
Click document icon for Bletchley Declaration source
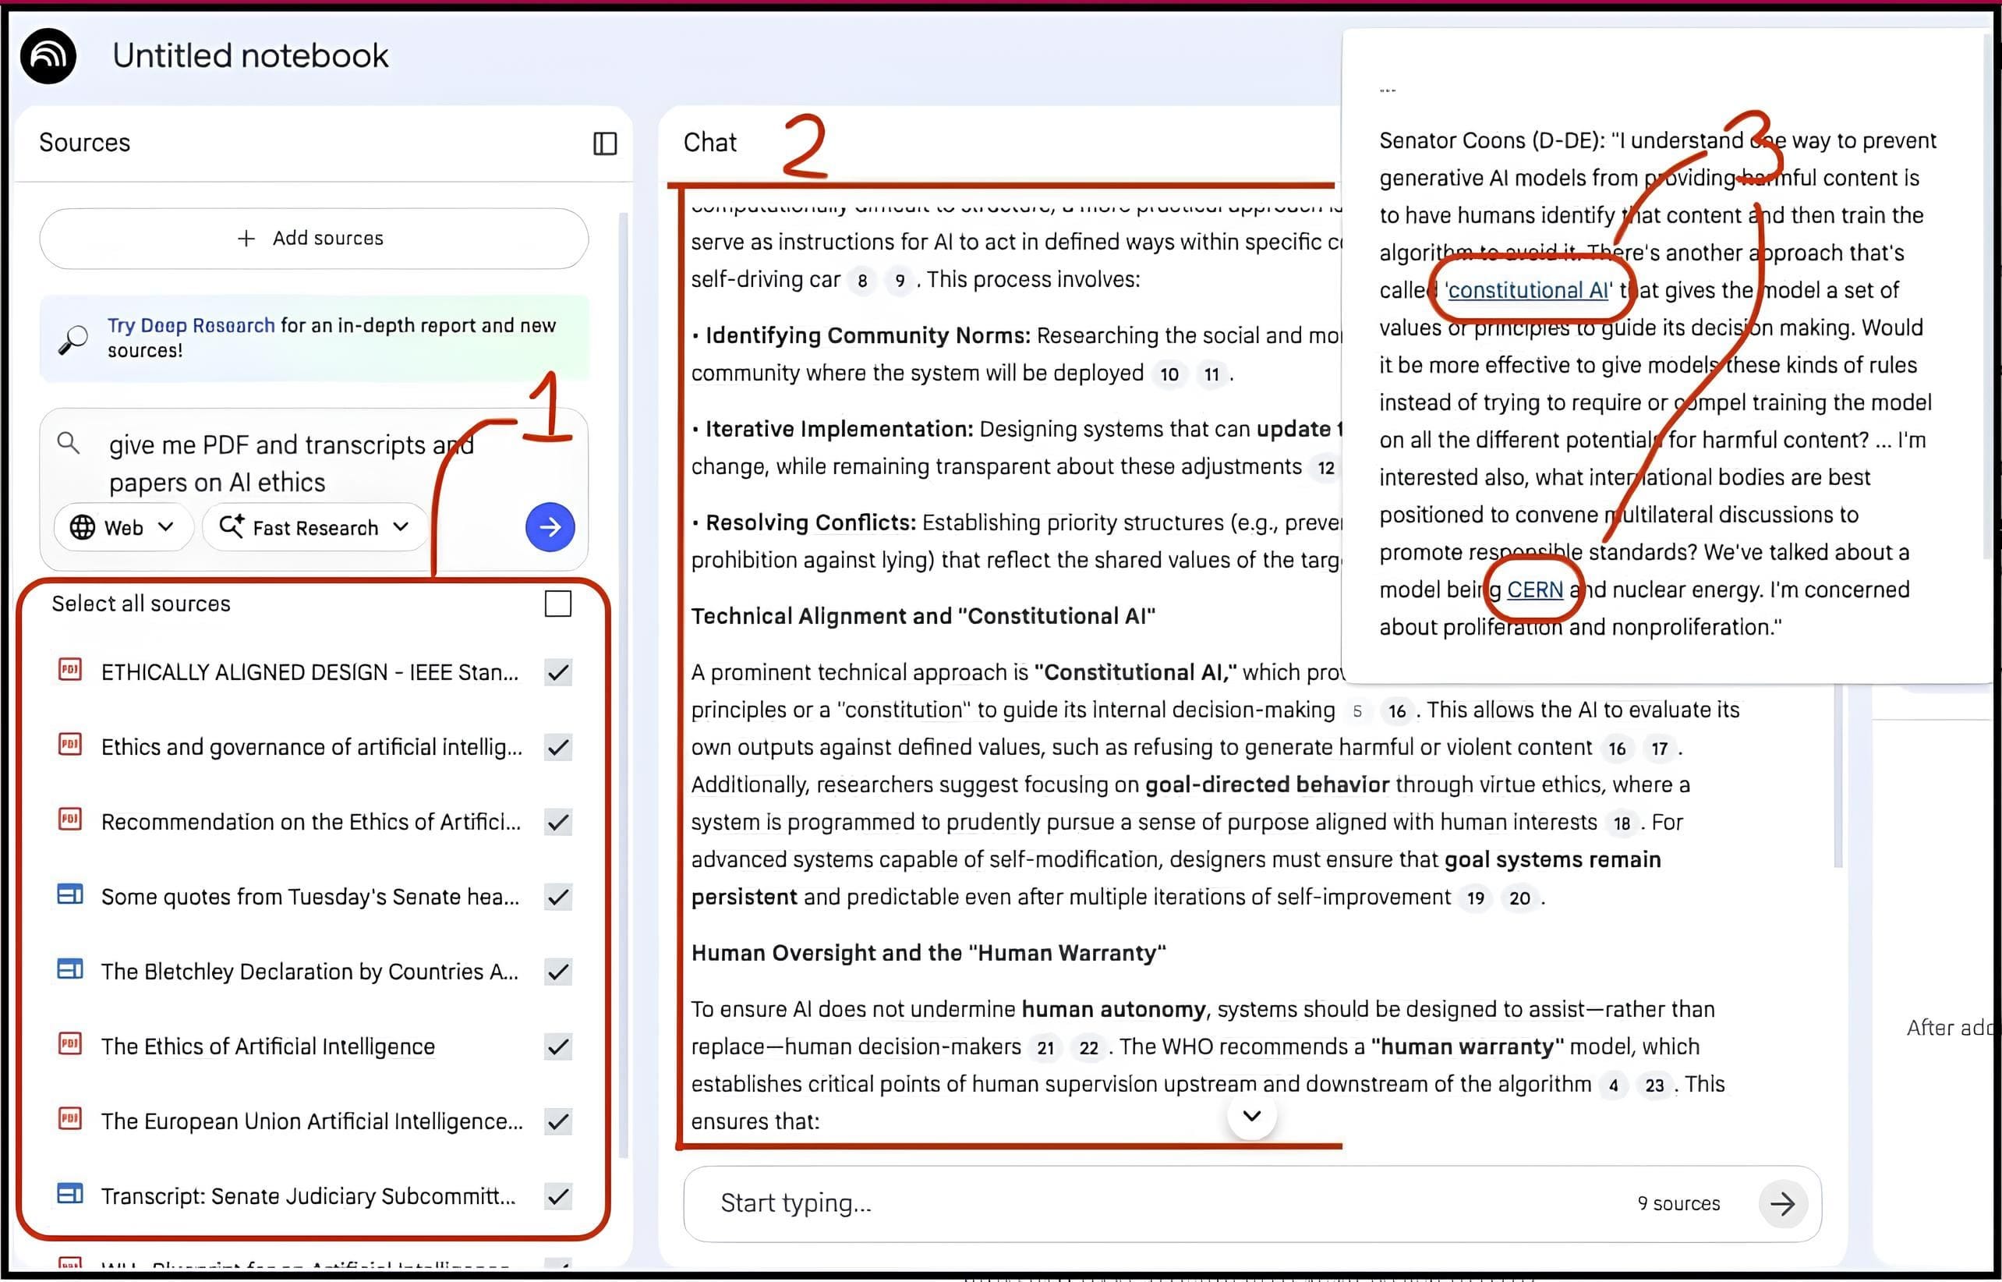tap(70, 970)
